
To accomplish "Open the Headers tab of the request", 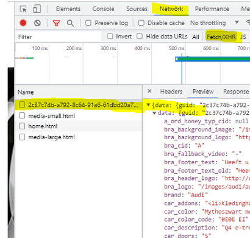I will tap(171, 92).
